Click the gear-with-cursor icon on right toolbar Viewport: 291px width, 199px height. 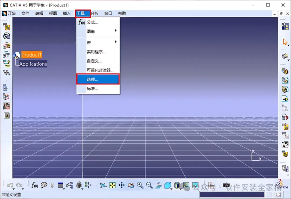[285, 56]
